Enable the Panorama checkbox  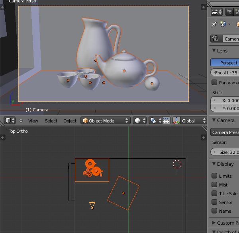click(214, 82)
